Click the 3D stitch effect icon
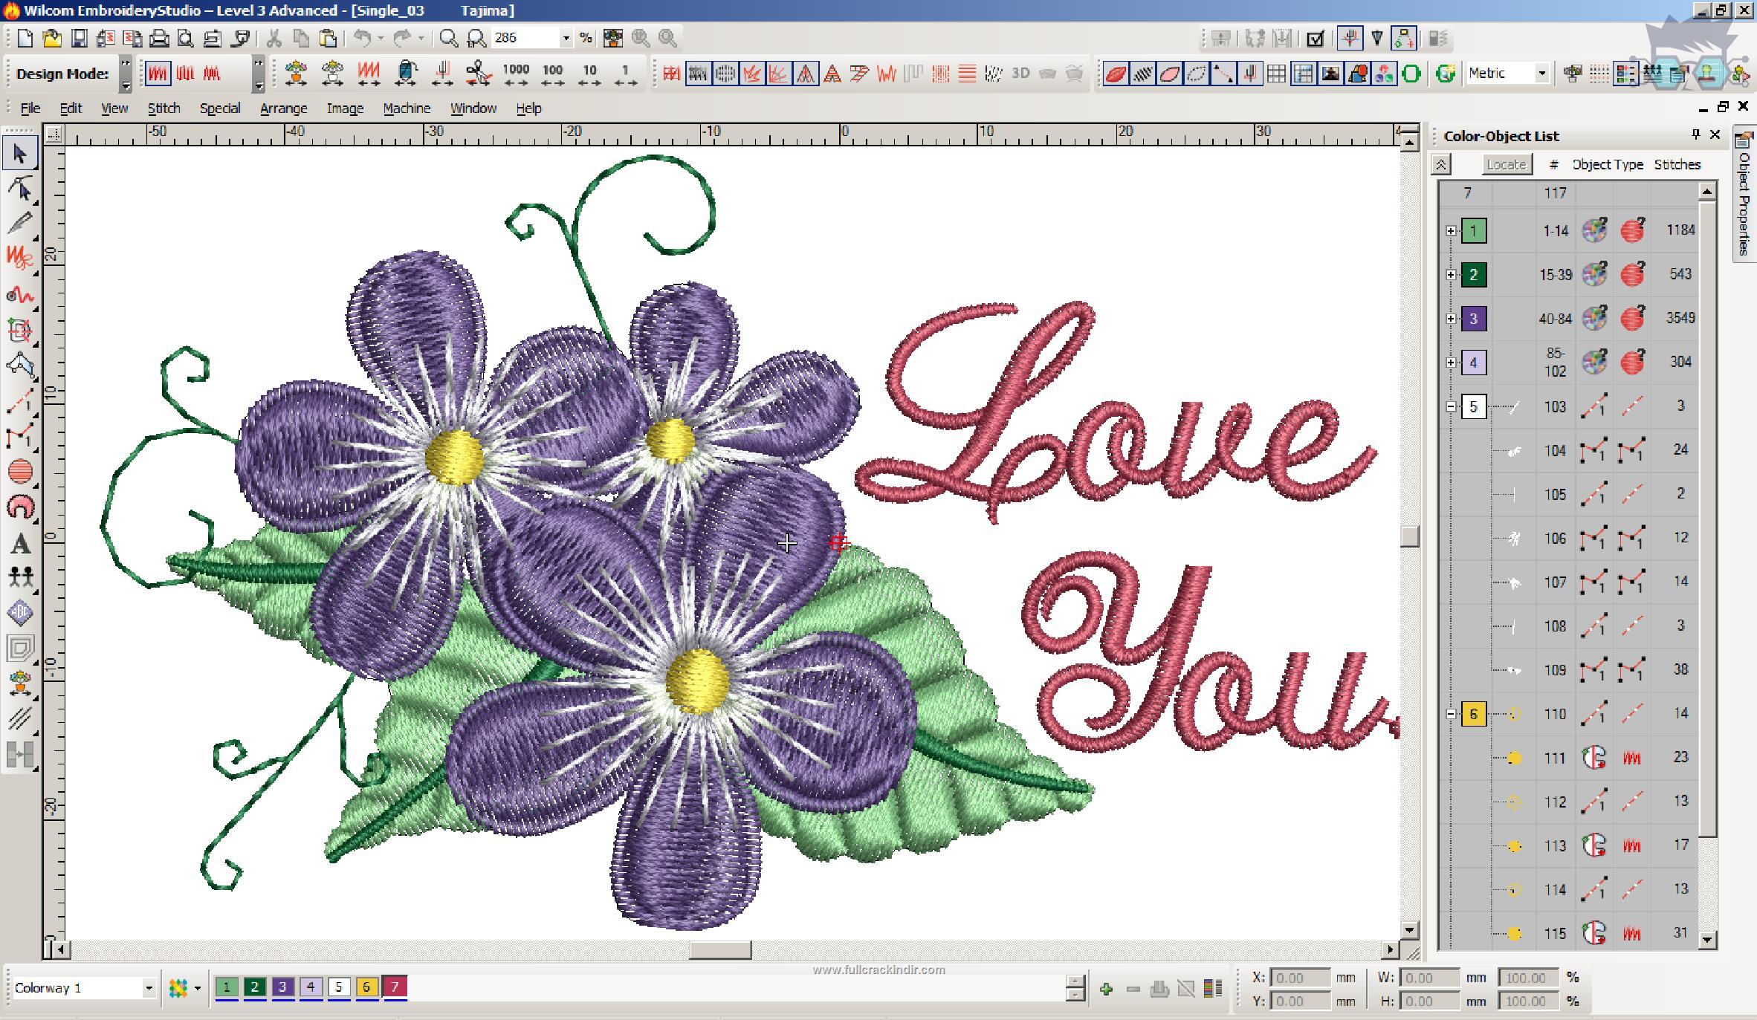Viewport: 1757px width, 1020px height. tap(1020, 74)
